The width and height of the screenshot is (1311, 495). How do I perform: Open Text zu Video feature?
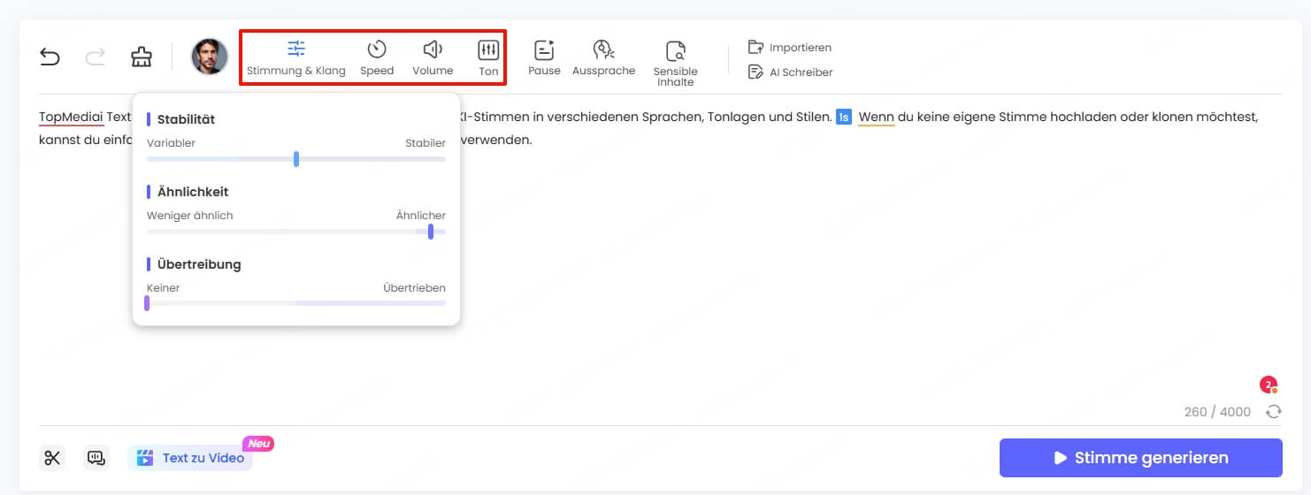coord(191,458)
